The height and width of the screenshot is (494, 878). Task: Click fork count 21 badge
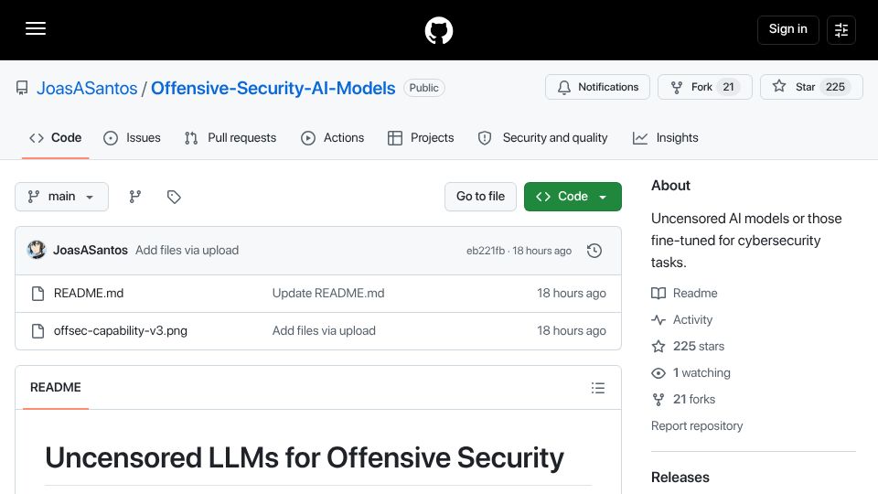(728, 87)
